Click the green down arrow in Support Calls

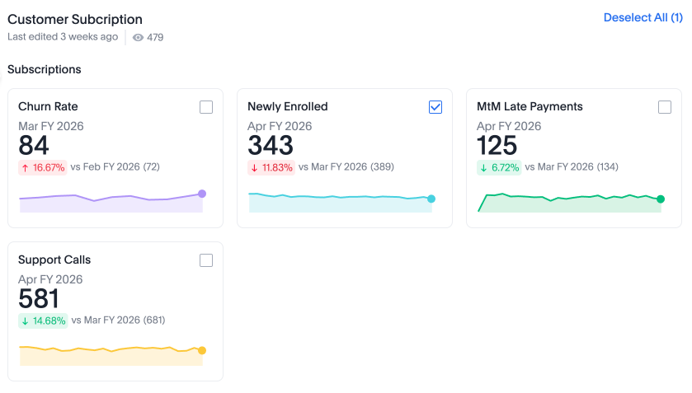[x=26, y=320]
